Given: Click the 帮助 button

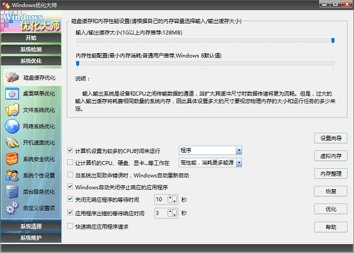Looking at the screenshot, I should point(331,227).
